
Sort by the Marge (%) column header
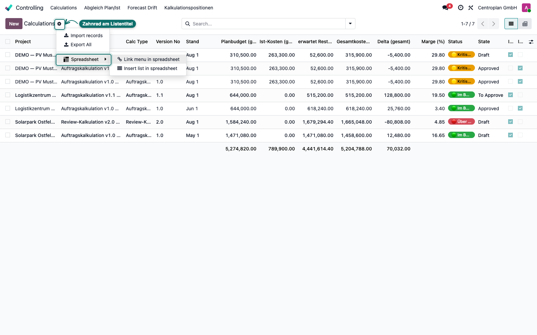pos(433,42)
